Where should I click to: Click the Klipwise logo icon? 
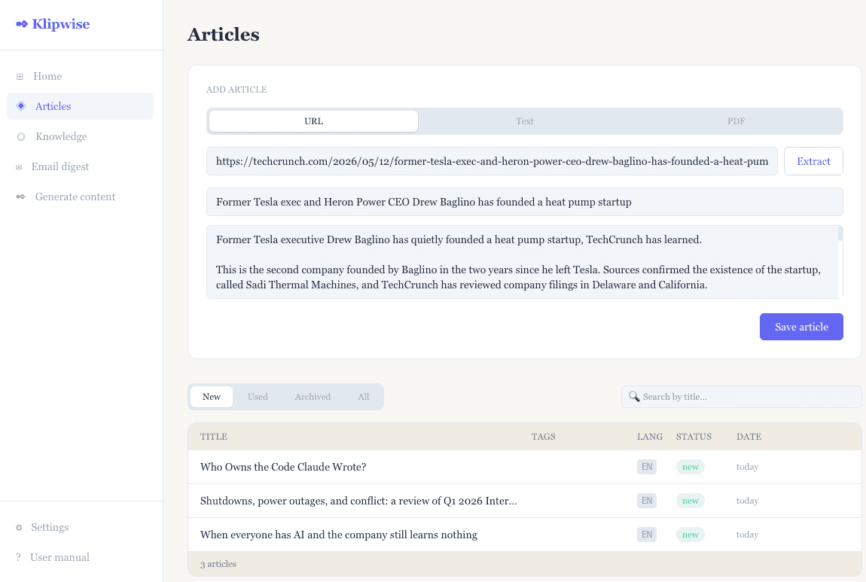(x=22, y=24)
